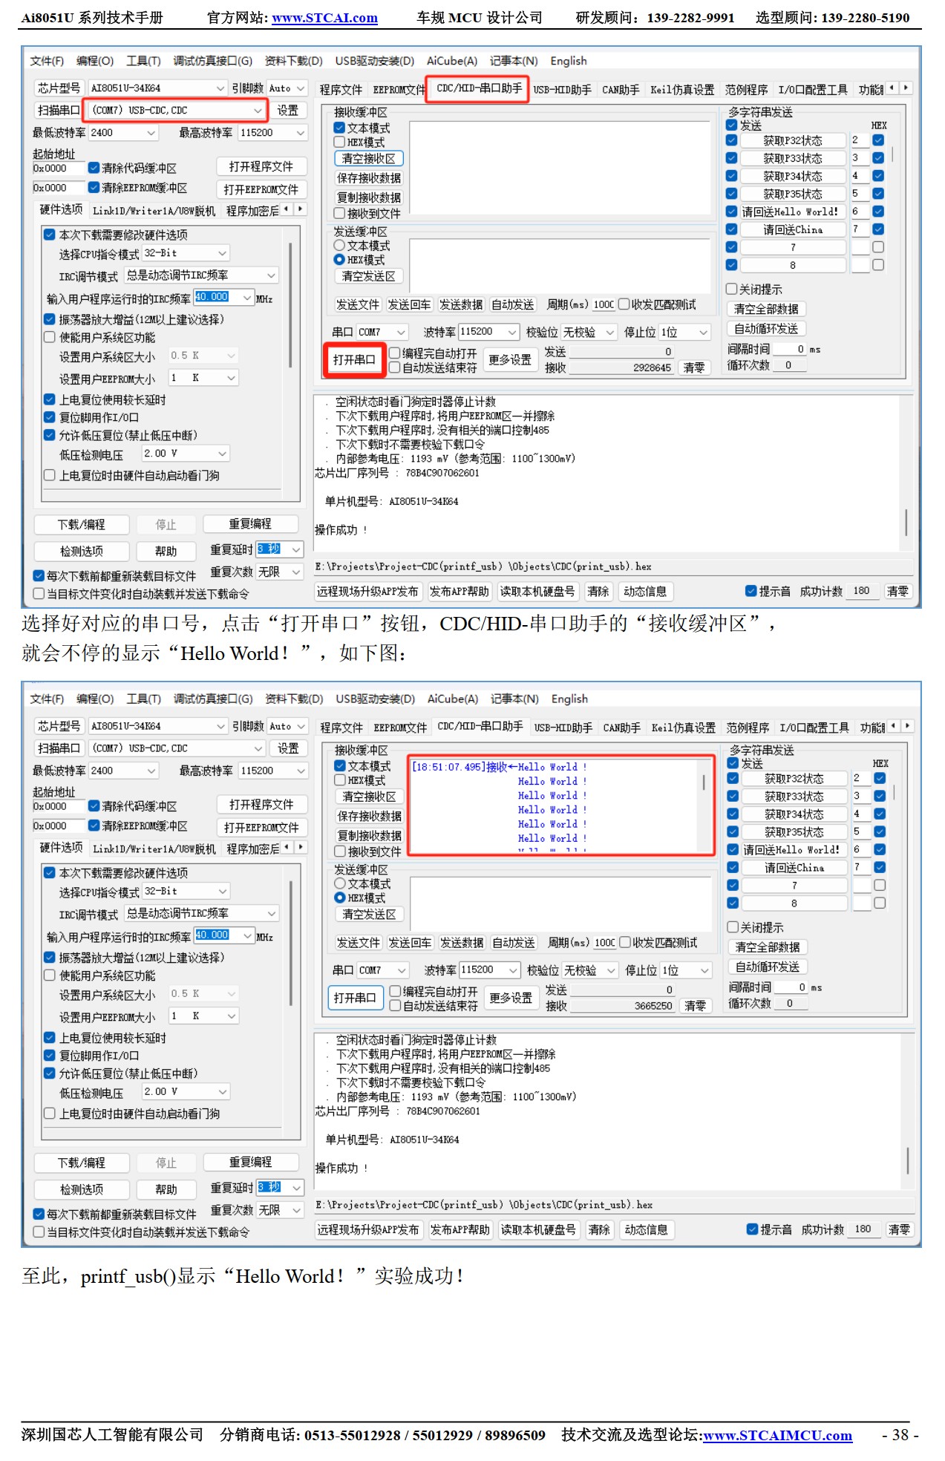
Task: Open AiCube(A) menu in lower screenshot
Action: [453, 699]
